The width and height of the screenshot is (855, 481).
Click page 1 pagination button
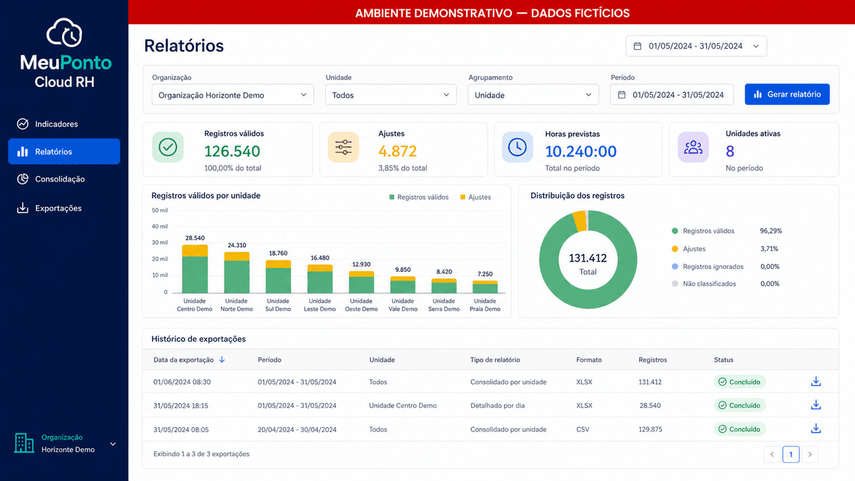point(791,454)
